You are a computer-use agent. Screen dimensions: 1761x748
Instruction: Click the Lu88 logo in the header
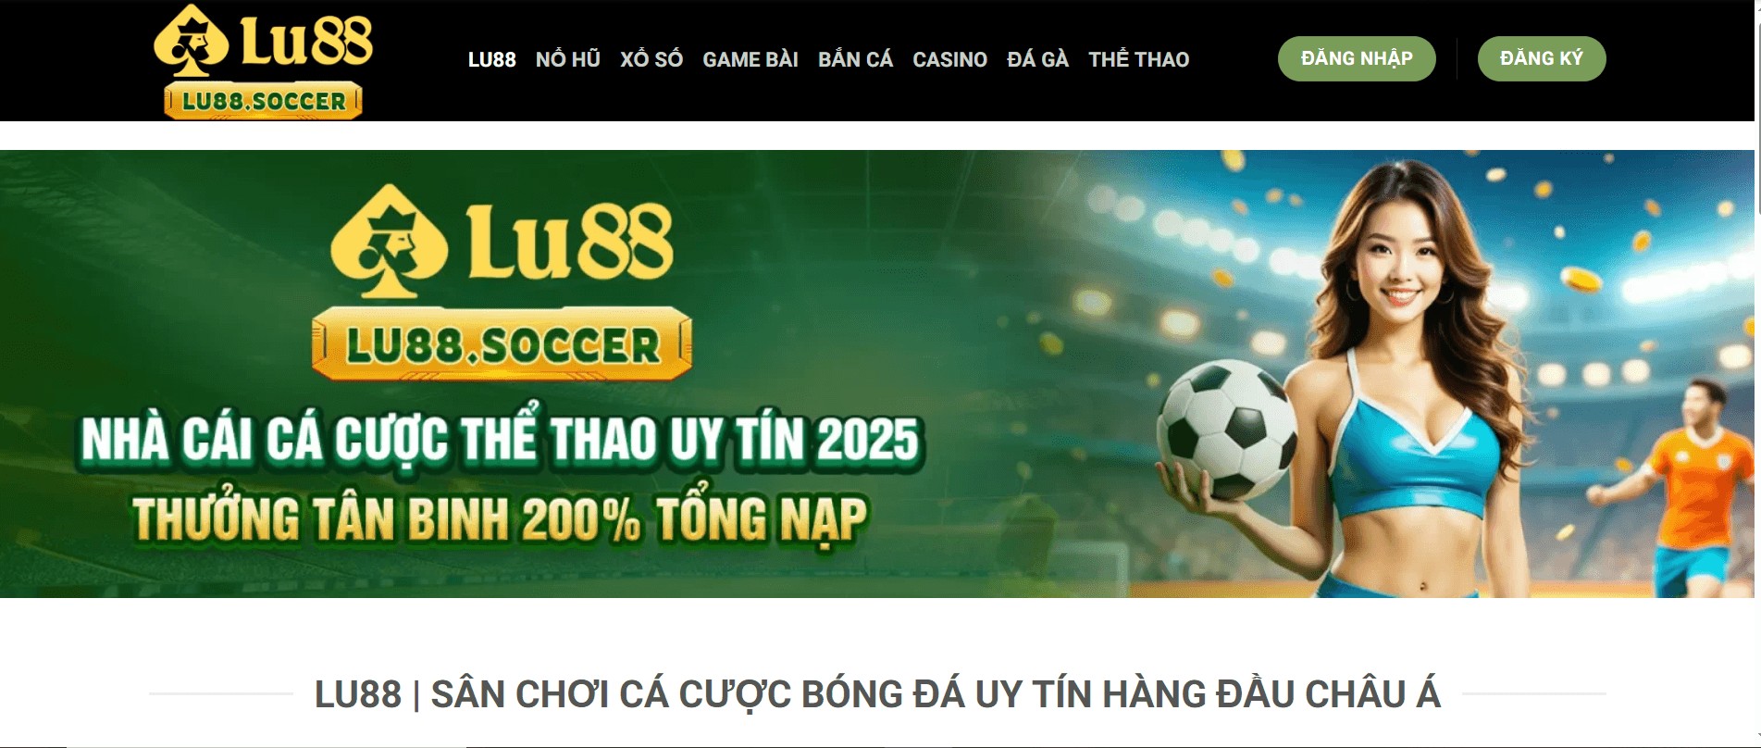(263, 61)
